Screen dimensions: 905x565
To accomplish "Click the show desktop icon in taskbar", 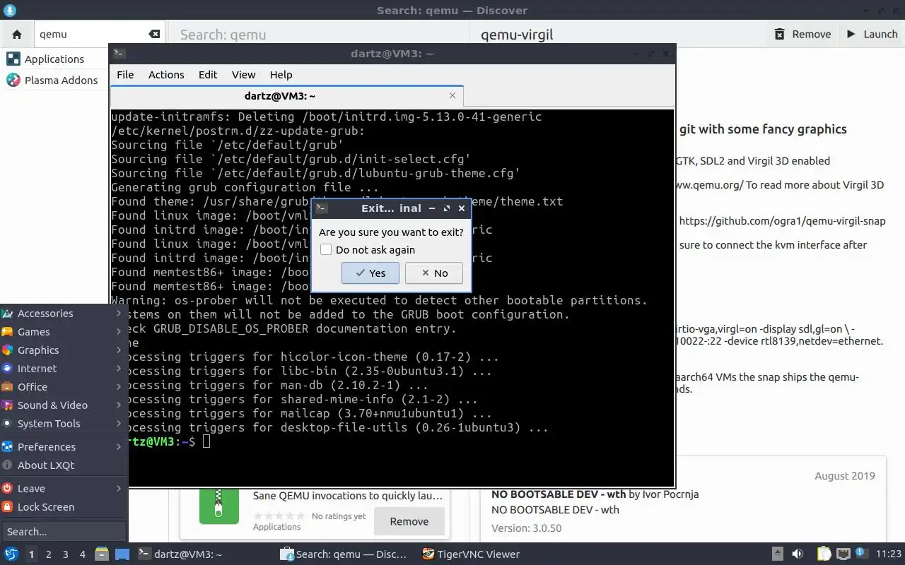I will click(x=122, y=554).
